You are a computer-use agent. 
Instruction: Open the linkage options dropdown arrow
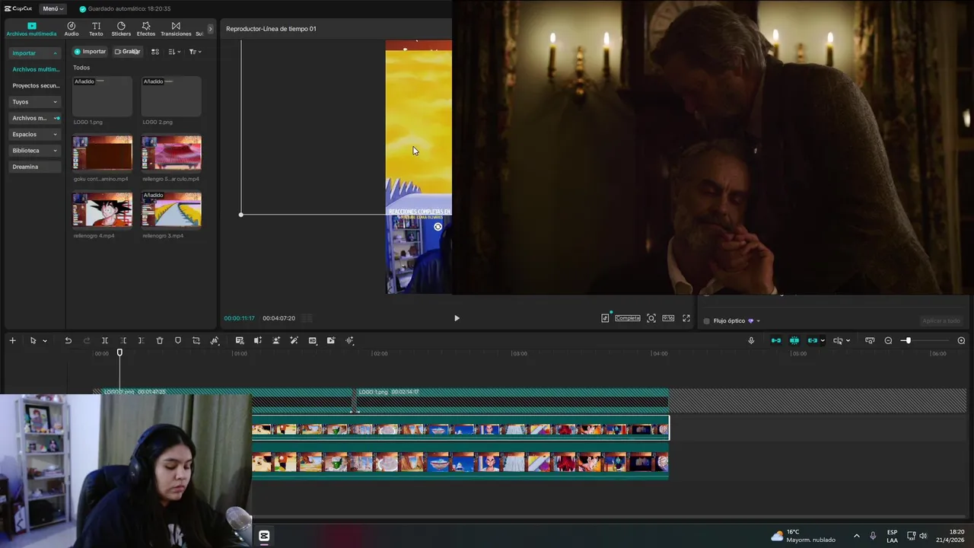coord(823,341)
